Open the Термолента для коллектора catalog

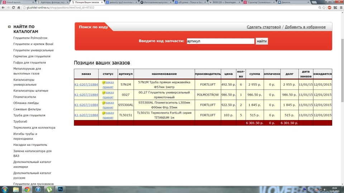pyautogui.click(x=34, y=128)
